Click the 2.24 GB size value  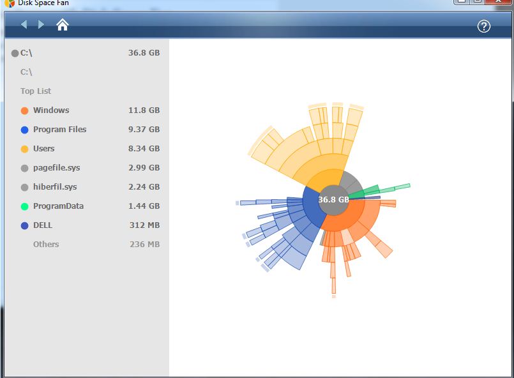click(x=144, y=187)
